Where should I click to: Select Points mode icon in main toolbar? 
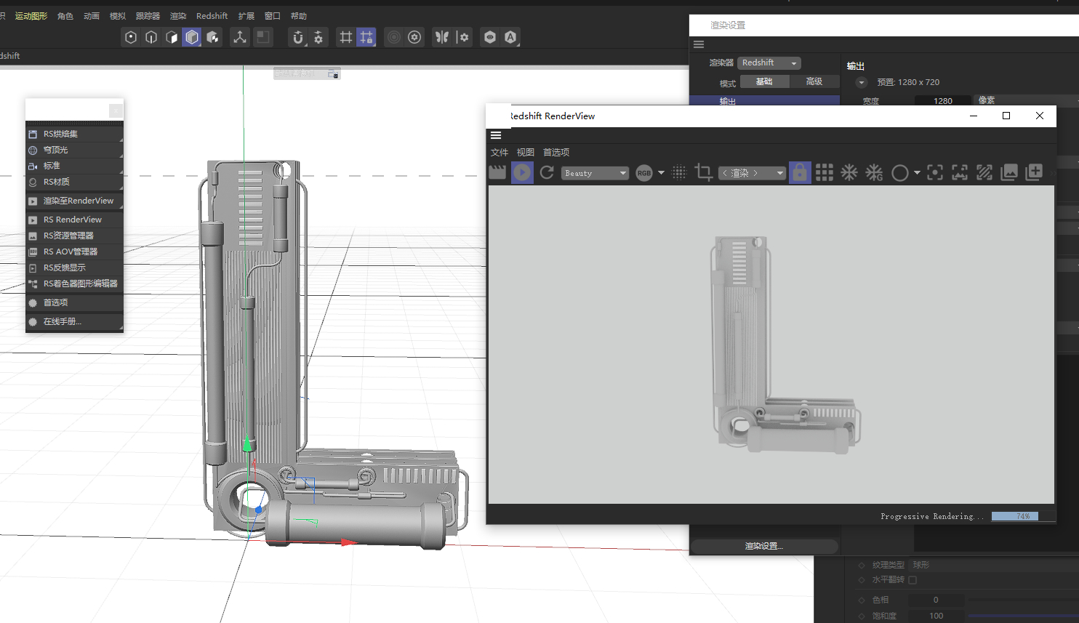[131, 37]
